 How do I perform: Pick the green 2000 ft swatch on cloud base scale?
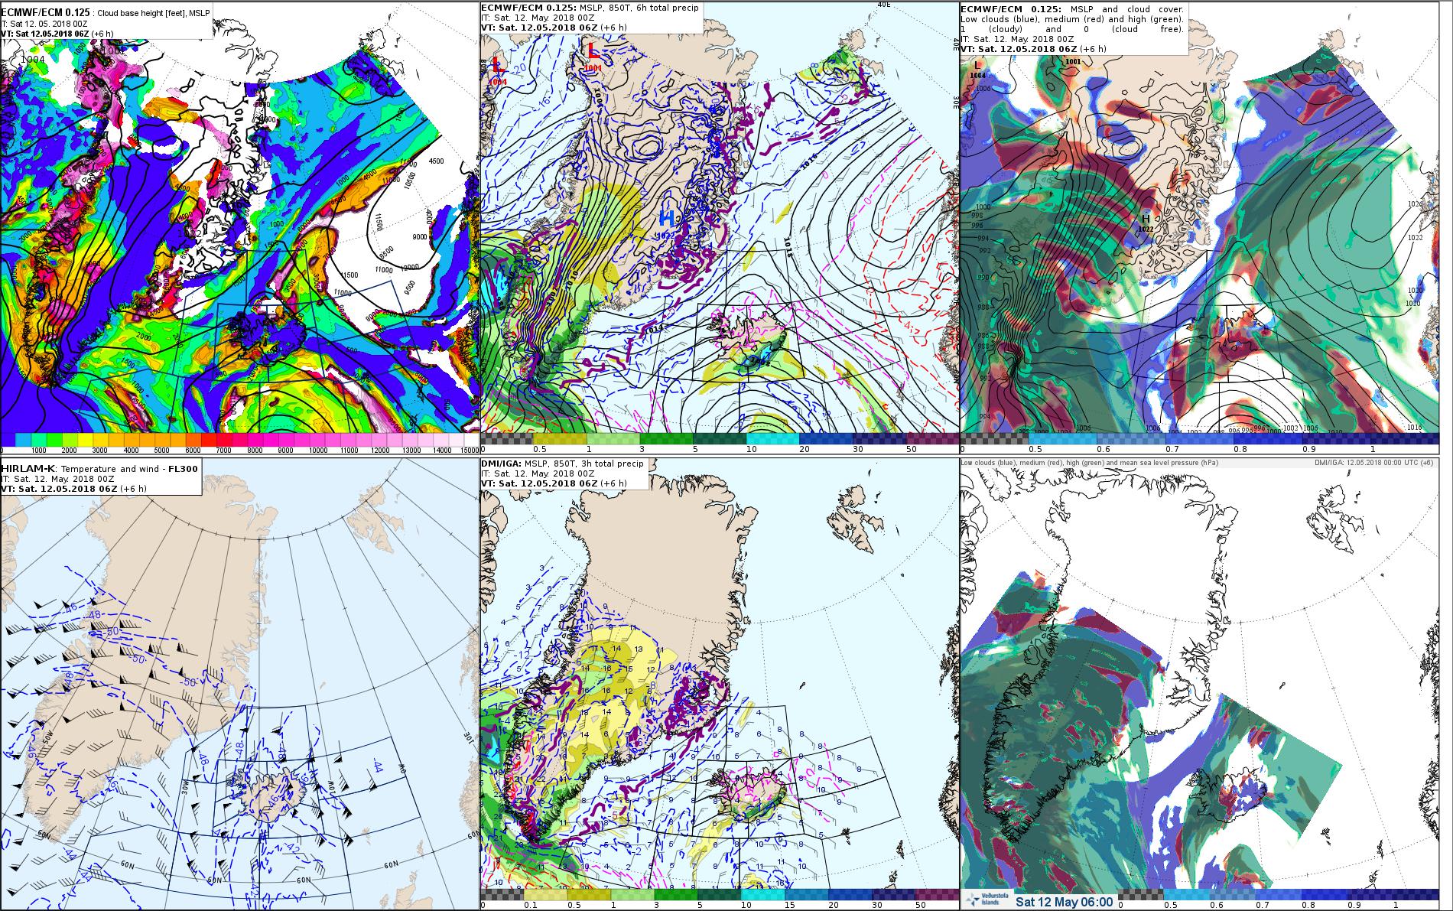tap(70, 440)
